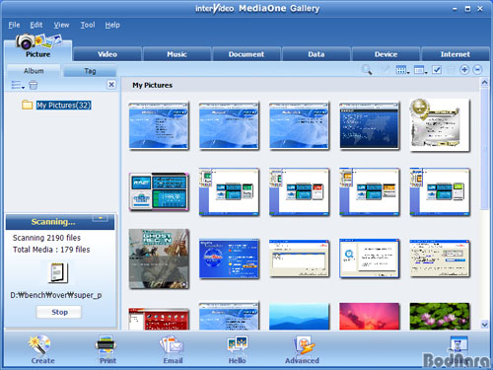Switch to the Document tab
This screenshot has width=493, height=370.
[246, 54]
